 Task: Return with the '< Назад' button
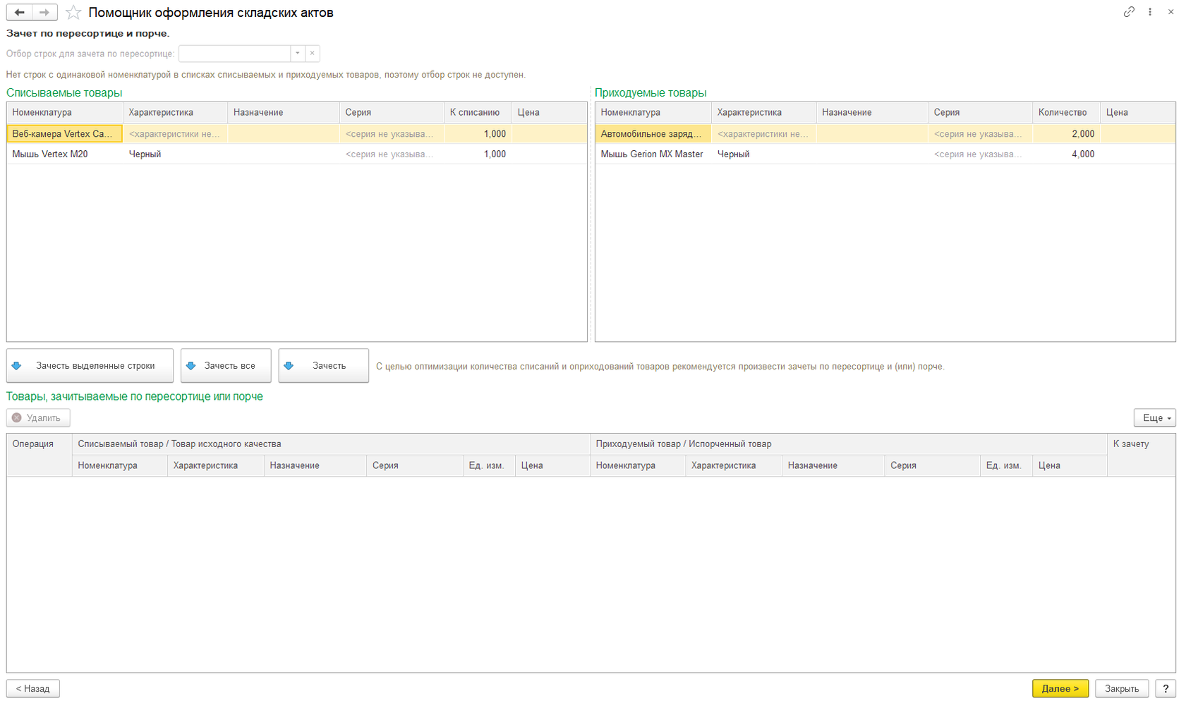tap(33, 689)
